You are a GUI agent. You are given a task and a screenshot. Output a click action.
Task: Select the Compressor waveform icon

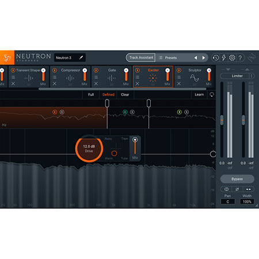(70, 78)
